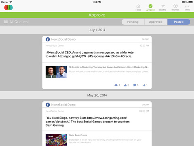Go to the Home tab

[138, 8]
